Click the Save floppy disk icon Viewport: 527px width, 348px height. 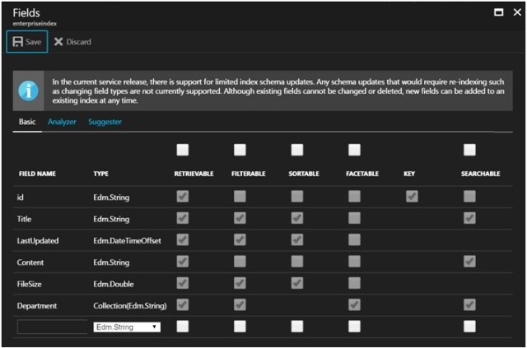[17, 42]
